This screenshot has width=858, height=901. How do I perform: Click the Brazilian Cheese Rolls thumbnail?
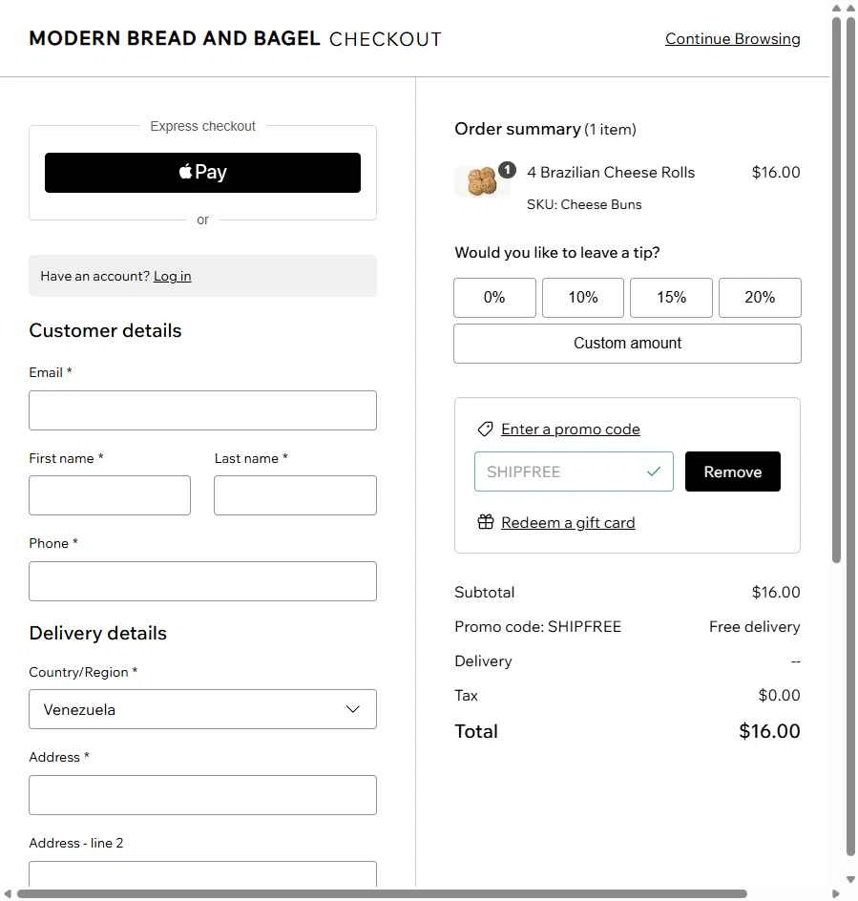tap(480, 179)
